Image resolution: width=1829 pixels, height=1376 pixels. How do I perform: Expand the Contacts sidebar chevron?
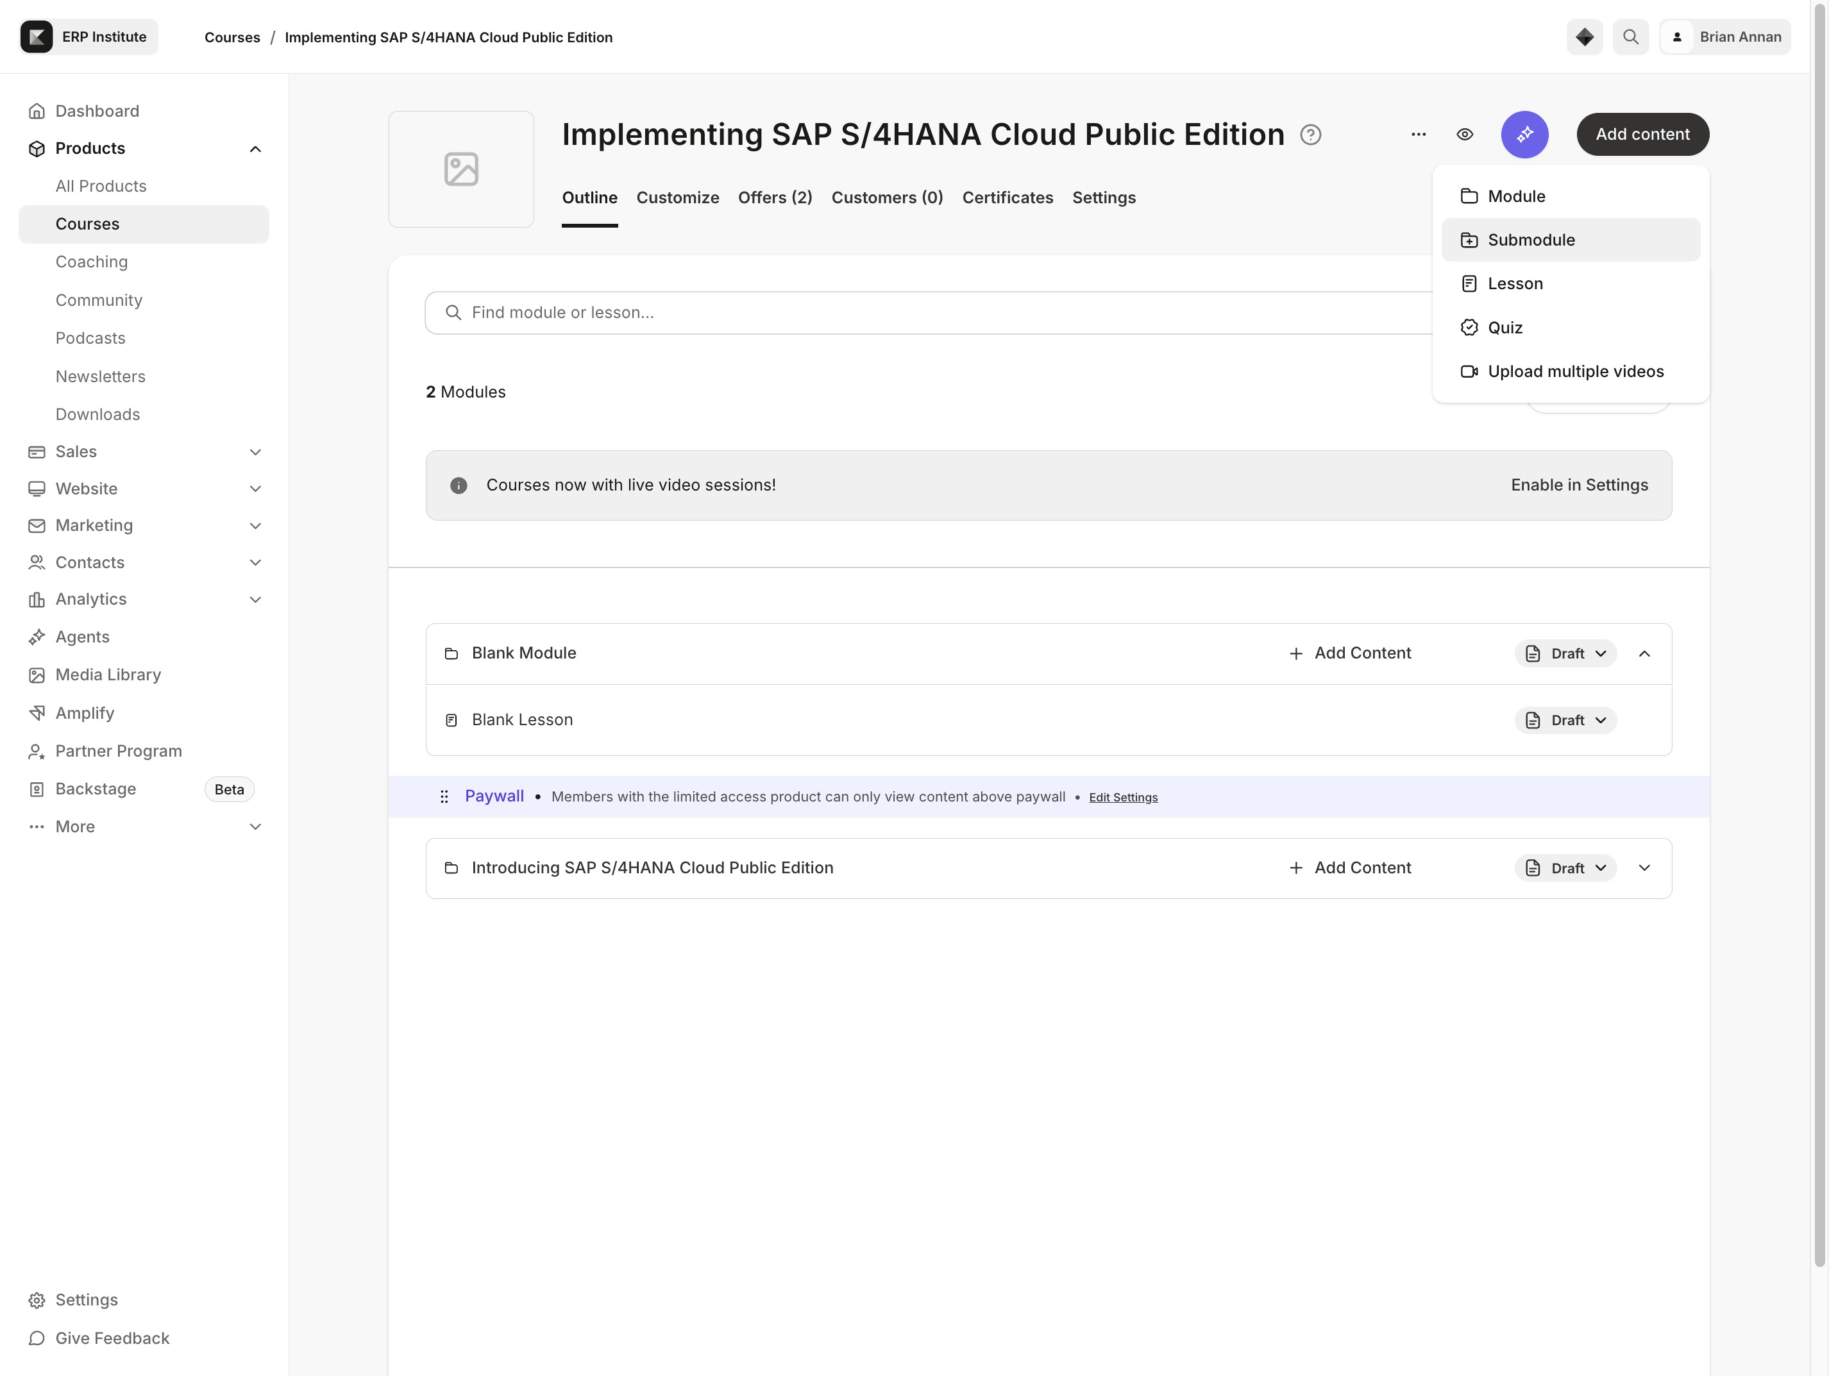click(x=255, y=562)
